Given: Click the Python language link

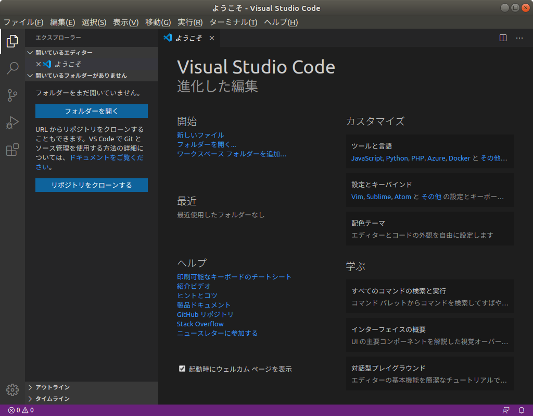Looking at the screenshot, I should (x=397, y=158).
